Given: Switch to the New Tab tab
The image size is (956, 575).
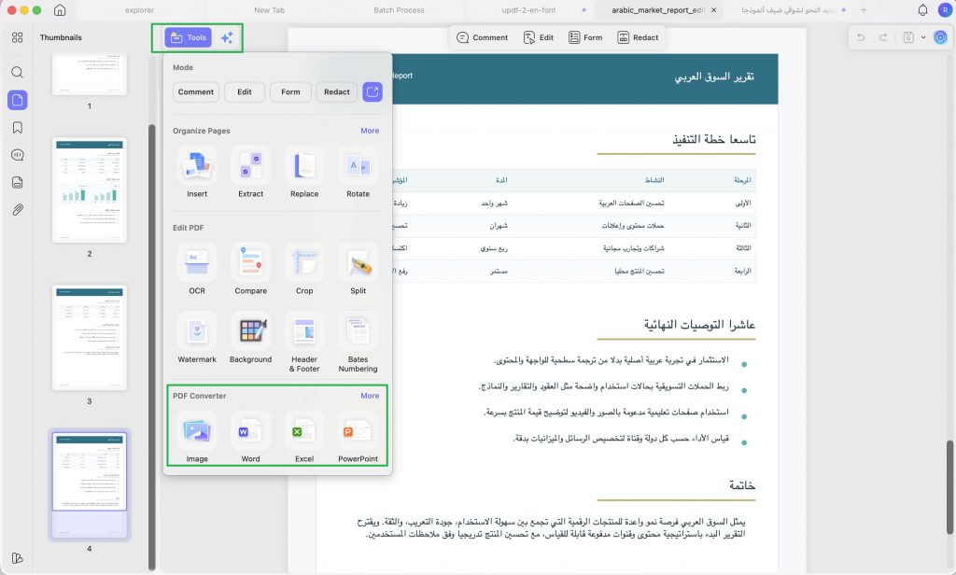Looking at the screenshot, I should pos(270,10).
